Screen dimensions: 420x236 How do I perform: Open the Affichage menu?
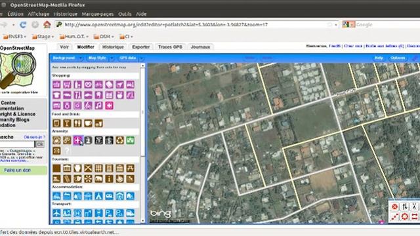tap(39, 14)
